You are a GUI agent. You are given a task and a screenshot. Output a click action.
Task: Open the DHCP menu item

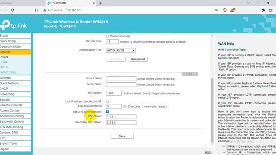point(16,89)
